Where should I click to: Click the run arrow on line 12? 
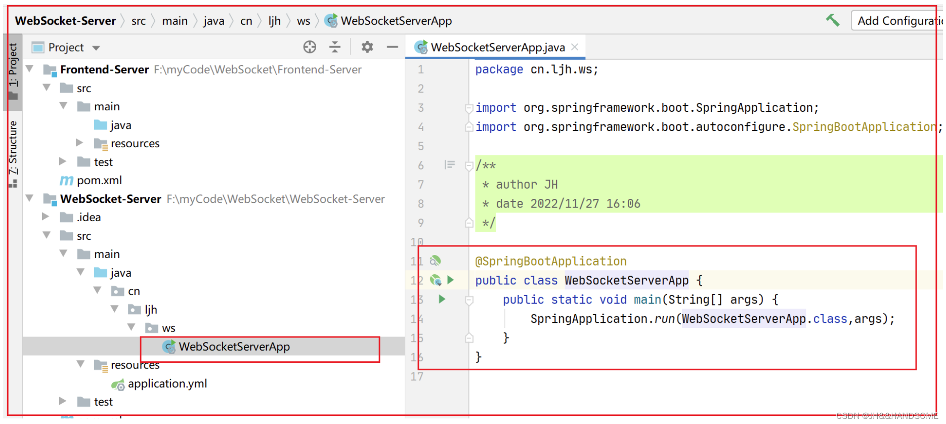tap(451, 280)
